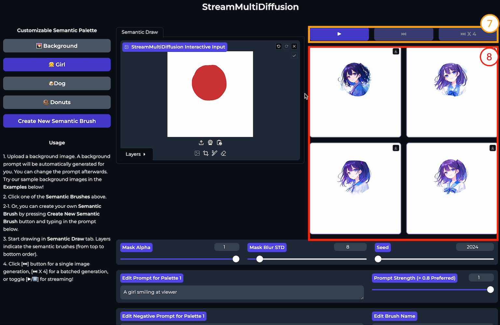This screenshot has width=500, height=325.
Task: Open the bottom-left generated girl thumbnail
Action: point(355,188)
